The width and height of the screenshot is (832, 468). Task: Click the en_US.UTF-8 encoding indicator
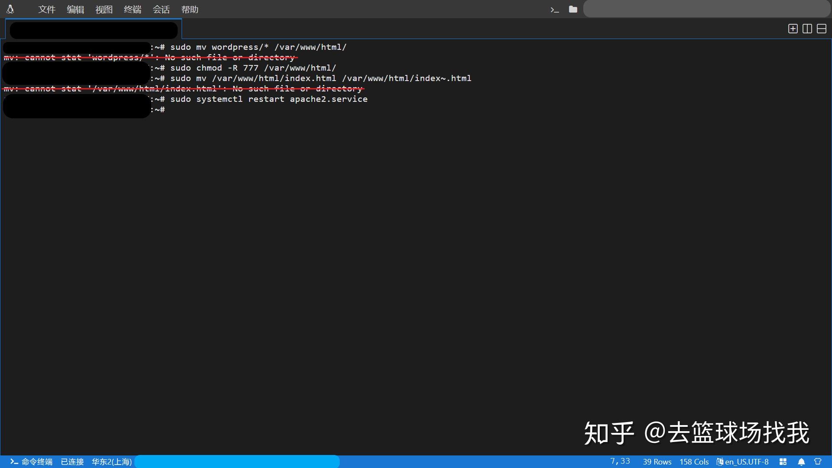pos(746,461)
